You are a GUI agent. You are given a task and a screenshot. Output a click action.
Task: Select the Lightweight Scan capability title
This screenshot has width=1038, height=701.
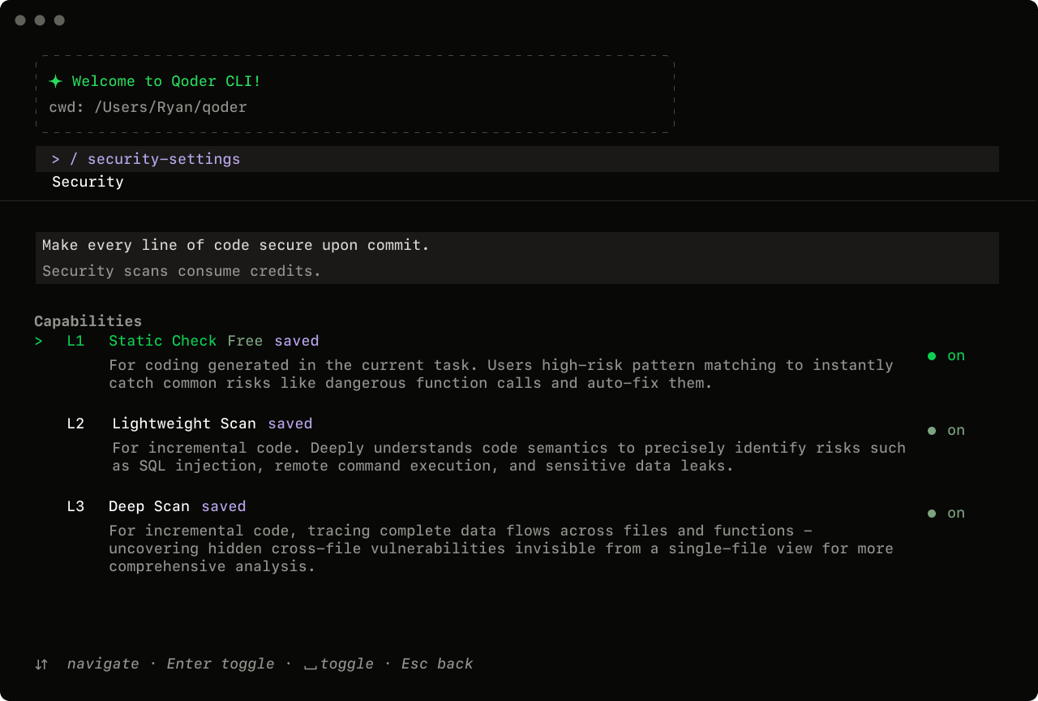184,424
